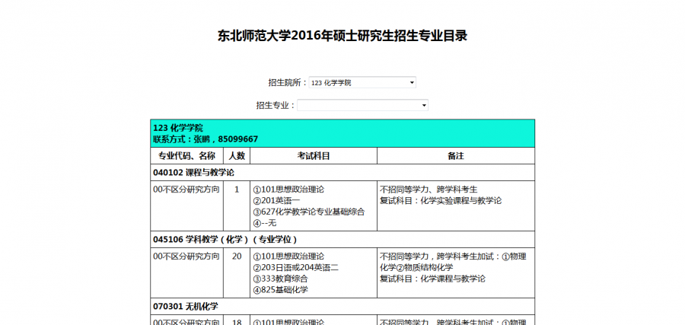Click the 人数 column header
The image size is (685, 325).
click(237, 156)
